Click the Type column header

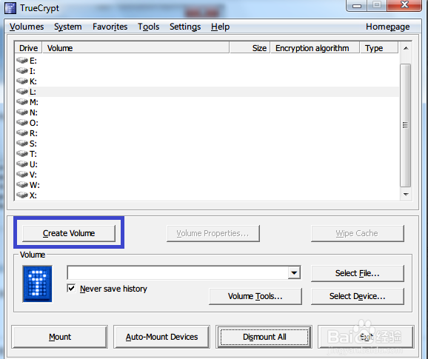(379, 48)
